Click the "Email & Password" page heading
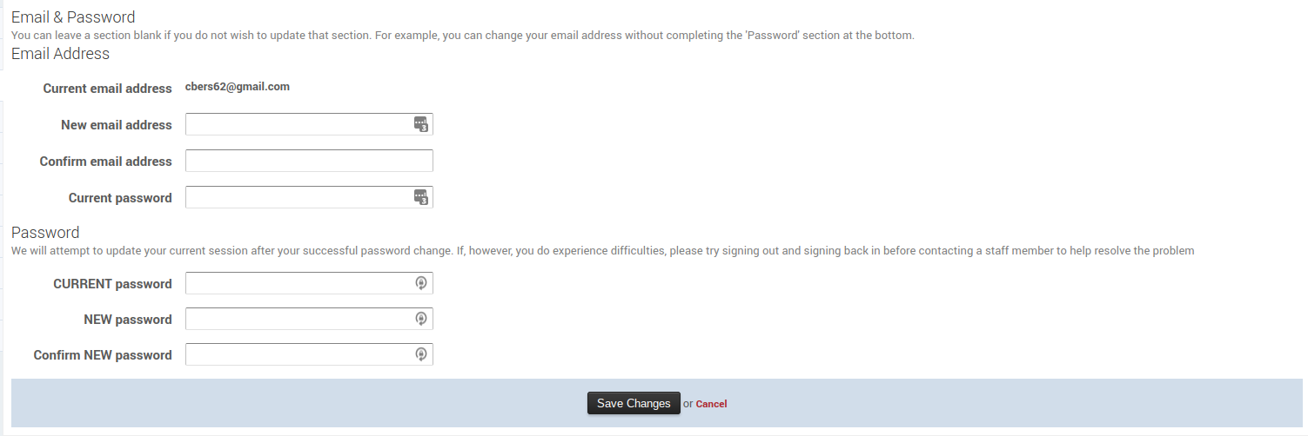 coord(73,17)
